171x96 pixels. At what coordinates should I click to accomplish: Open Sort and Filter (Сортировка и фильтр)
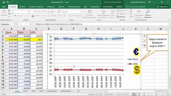click(x=139, y=14)
